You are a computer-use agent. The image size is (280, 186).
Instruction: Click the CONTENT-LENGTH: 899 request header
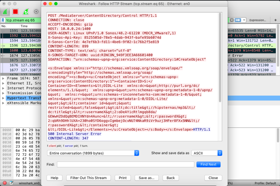pos(68,46)
